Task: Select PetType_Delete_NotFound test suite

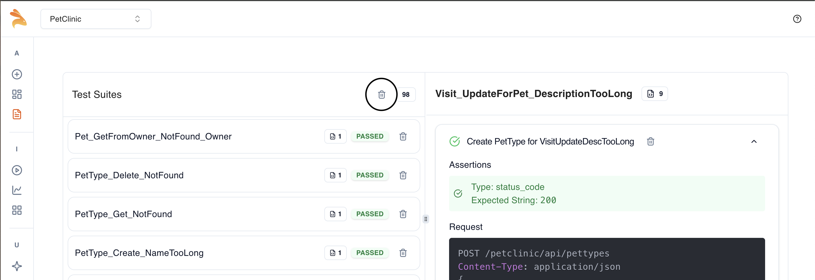Action: coord(244,175)
